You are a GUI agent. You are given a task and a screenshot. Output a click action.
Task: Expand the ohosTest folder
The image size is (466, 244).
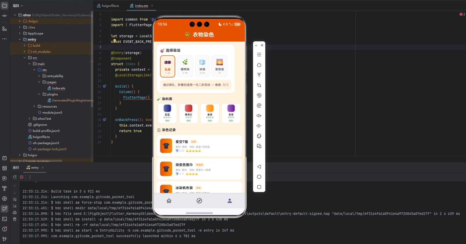pyautogui.click(x=29, y=119)
